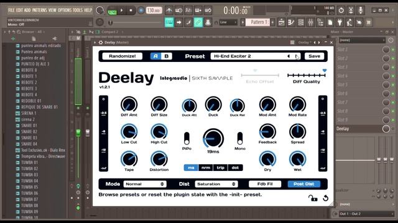The image size is (398, 223).
Task: Open the piano roll view icon
Action: (x=291, y=22)
